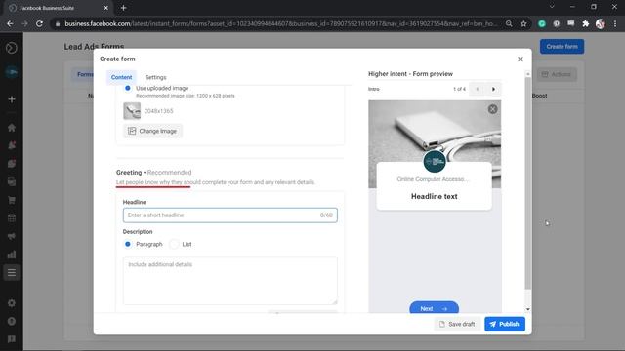Open the commerce cart icon in sidebar

pyautogui.click(x=12, y=200)
